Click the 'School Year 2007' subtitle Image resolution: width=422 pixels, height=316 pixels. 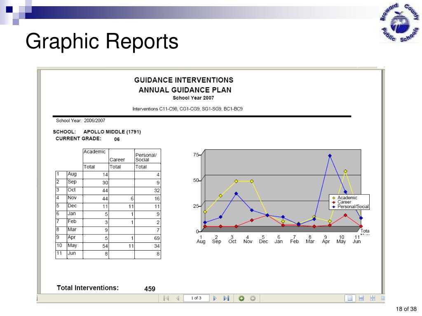click(193, 98)
